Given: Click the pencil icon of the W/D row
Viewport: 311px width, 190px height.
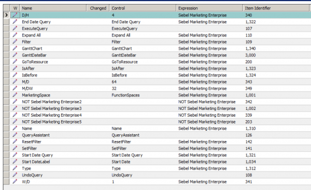Looking at the screenshot, I should point(15,182).
